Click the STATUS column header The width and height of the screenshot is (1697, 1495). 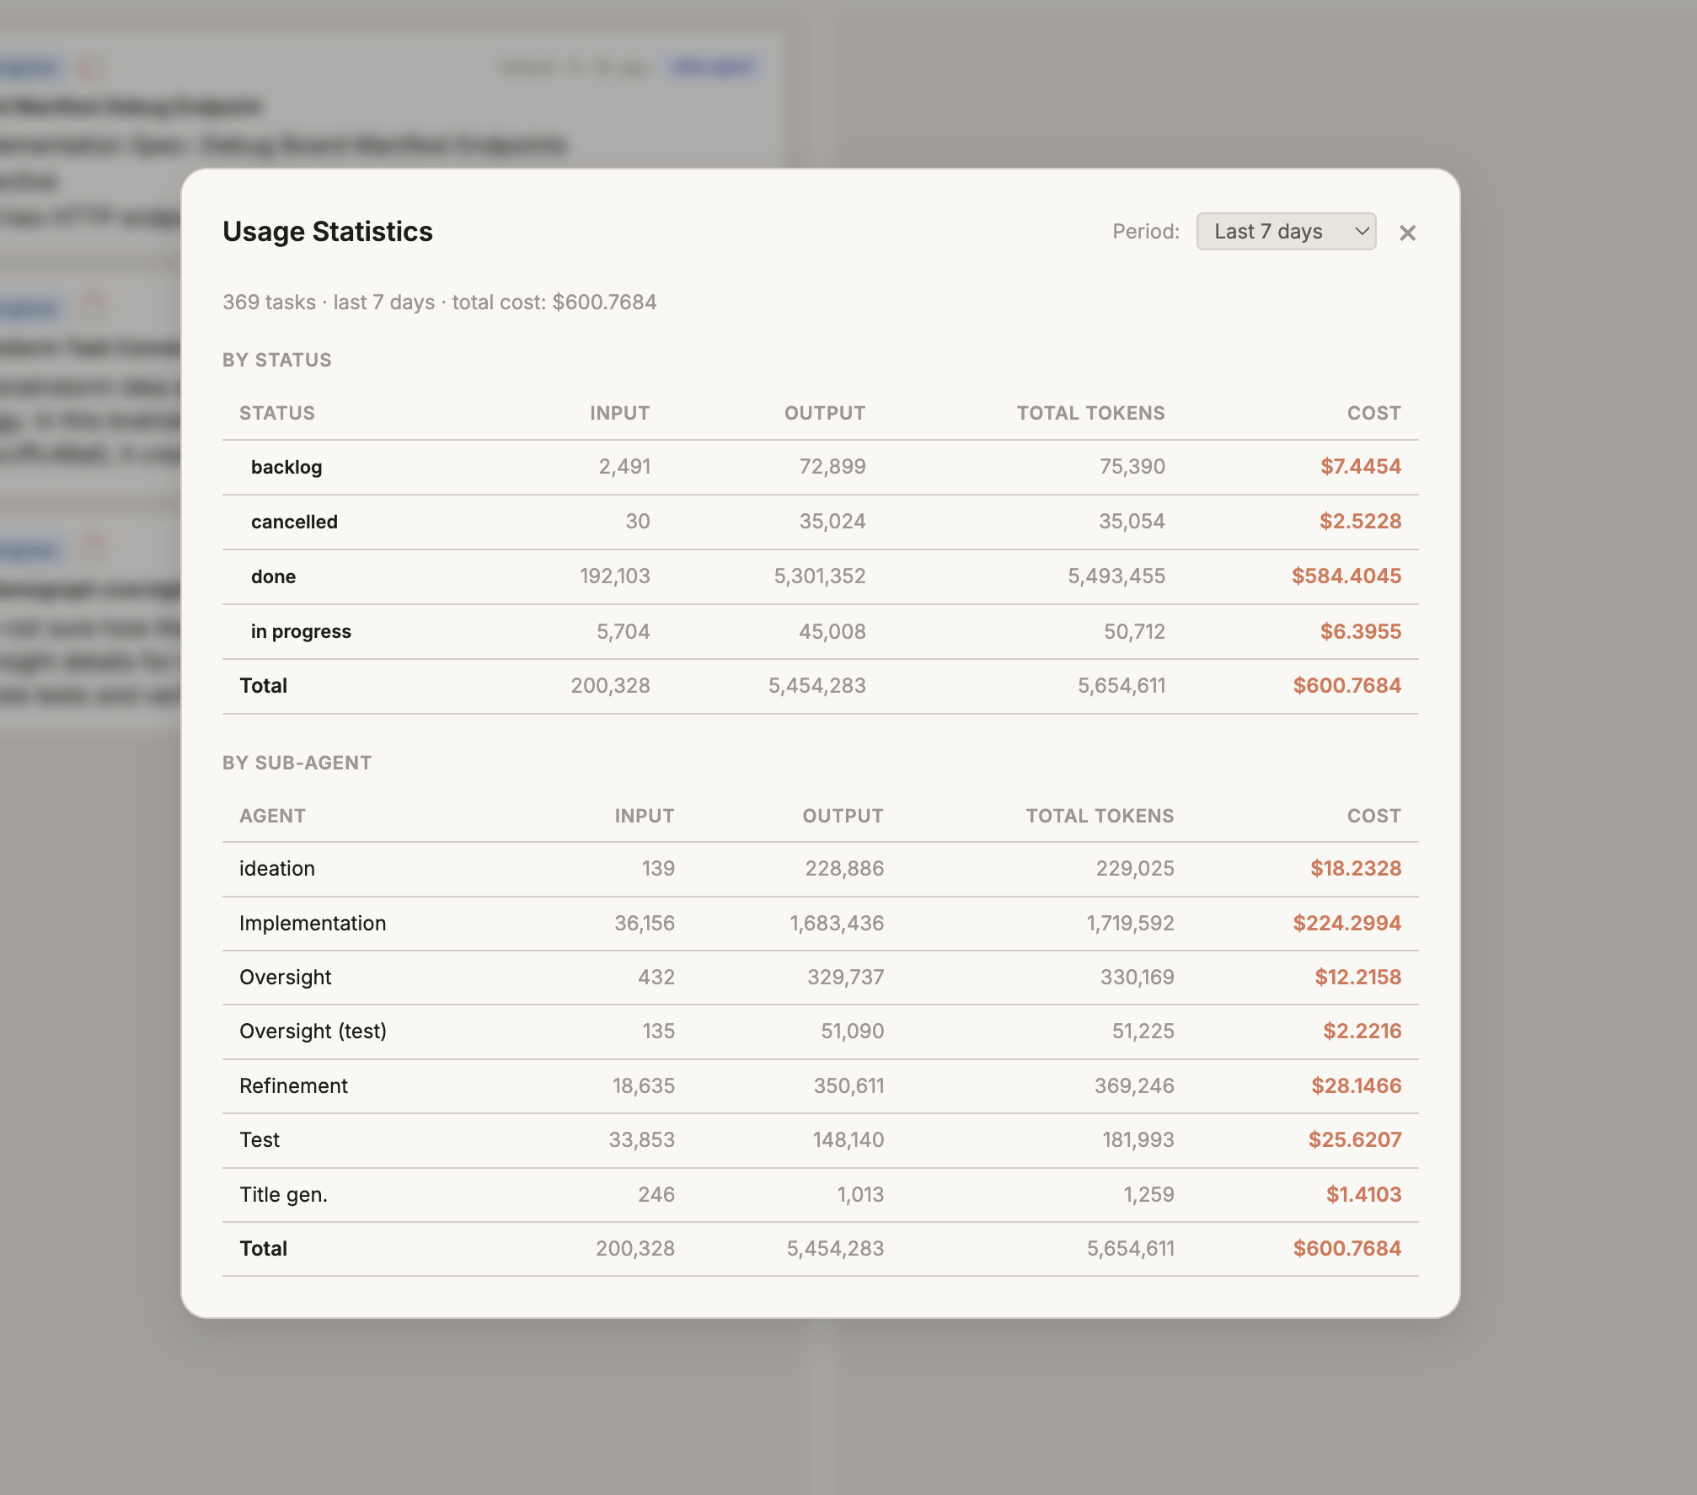(x=278, y=413)
